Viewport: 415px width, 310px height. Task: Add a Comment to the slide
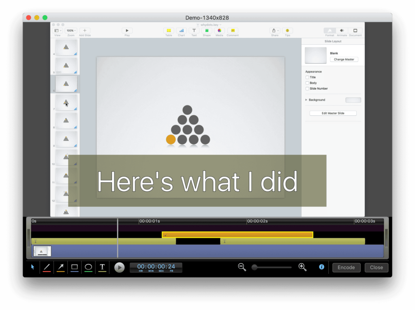point(232,31)
